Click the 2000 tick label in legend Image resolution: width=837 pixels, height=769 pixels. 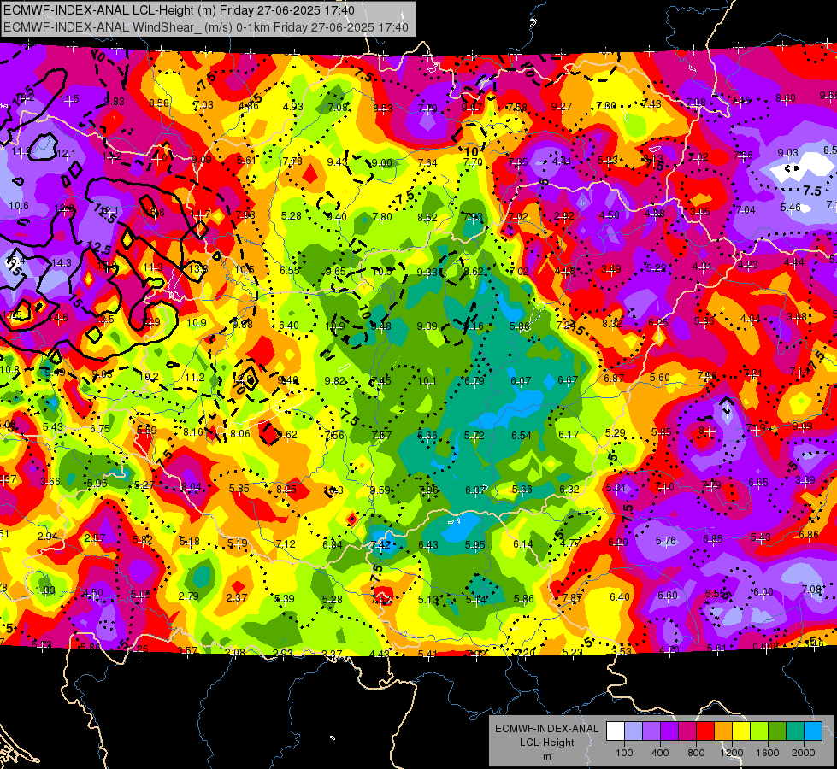804,753
